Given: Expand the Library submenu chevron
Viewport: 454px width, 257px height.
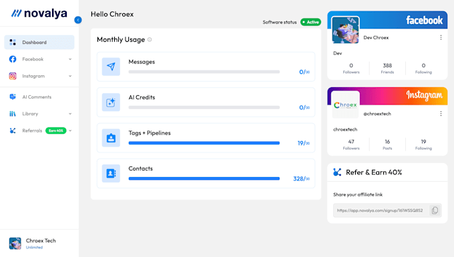Looking at the screenshot, I should click(x=70, y=114).
